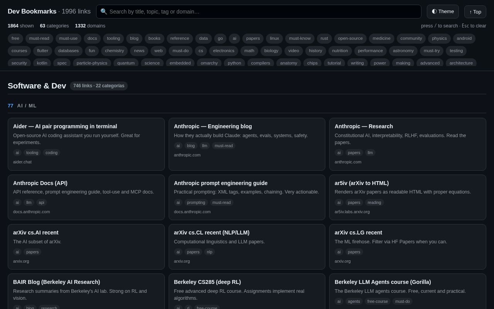Collapse the AI / ML category header
This screenshot has height=309, width=494.
(x=247, y=105)
